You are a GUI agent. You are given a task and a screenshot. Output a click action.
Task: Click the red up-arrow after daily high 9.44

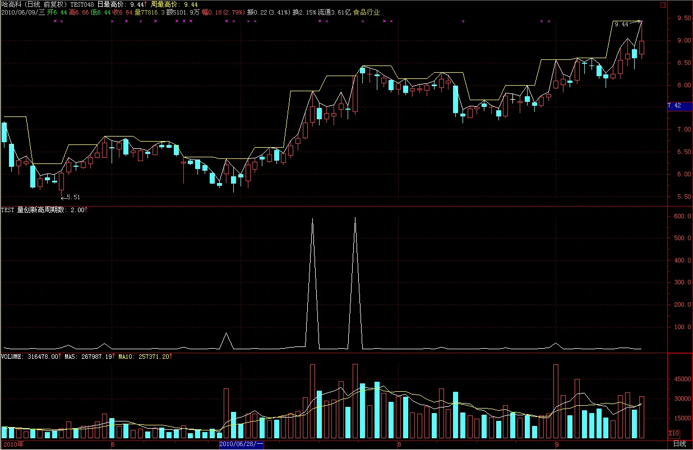146,4
